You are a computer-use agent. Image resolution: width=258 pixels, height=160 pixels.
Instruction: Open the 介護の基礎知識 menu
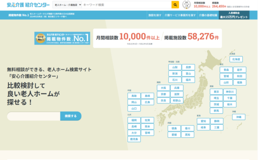click(x=208, y=15)
